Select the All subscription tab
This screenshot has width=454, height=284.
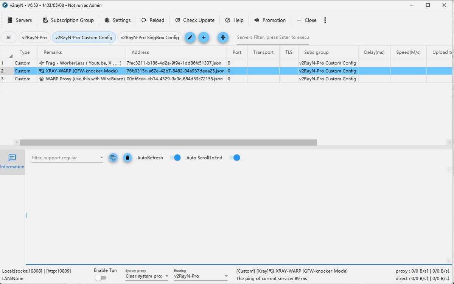point(9,37)
